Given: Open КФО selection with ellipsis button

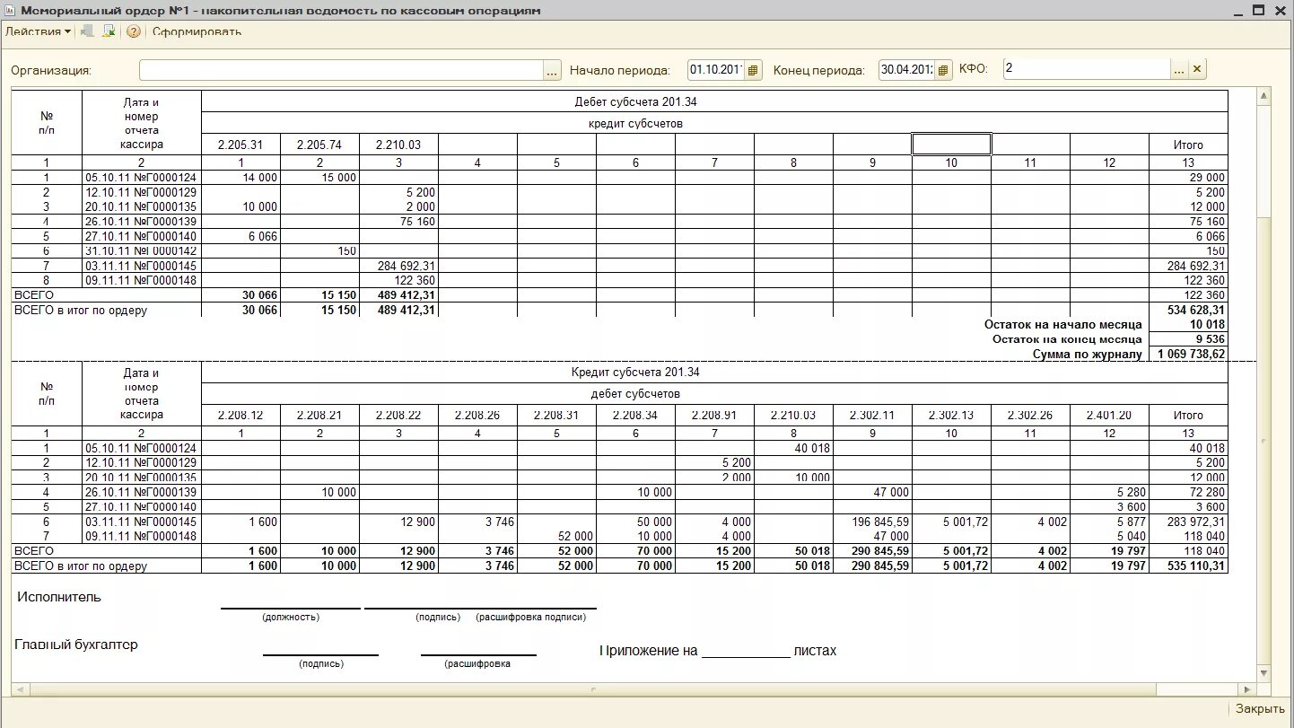Looking at the screenshot, I should pos(1180,69).
